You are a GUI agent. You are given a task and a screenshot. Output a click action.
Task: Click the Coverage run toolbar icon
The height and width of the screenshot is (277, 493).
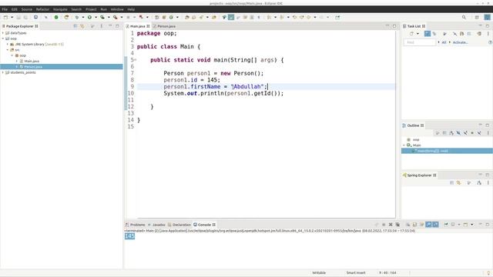click(102, 17)
